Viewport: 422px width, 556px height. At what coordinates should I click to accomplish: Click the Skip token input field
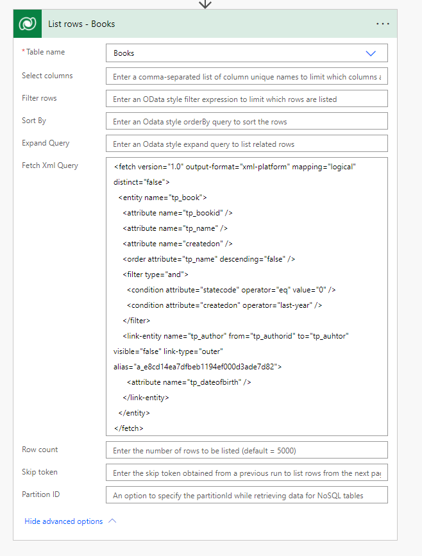click(x=246, y=473)
